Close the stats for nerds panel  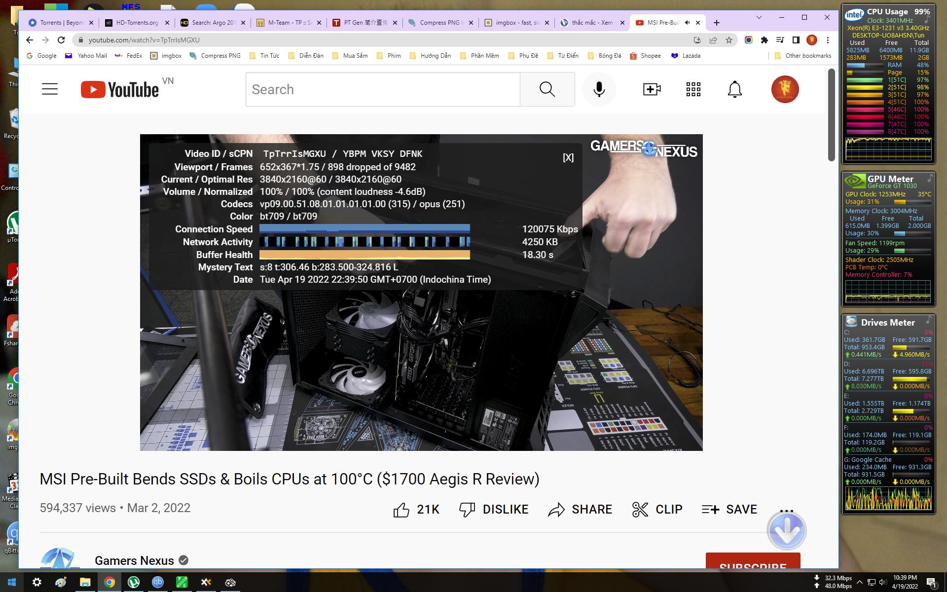tap(568, 158)
